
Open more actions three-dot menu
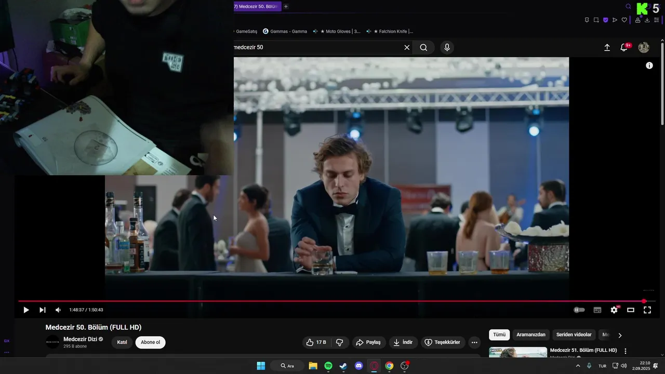[x=474, y=342]
